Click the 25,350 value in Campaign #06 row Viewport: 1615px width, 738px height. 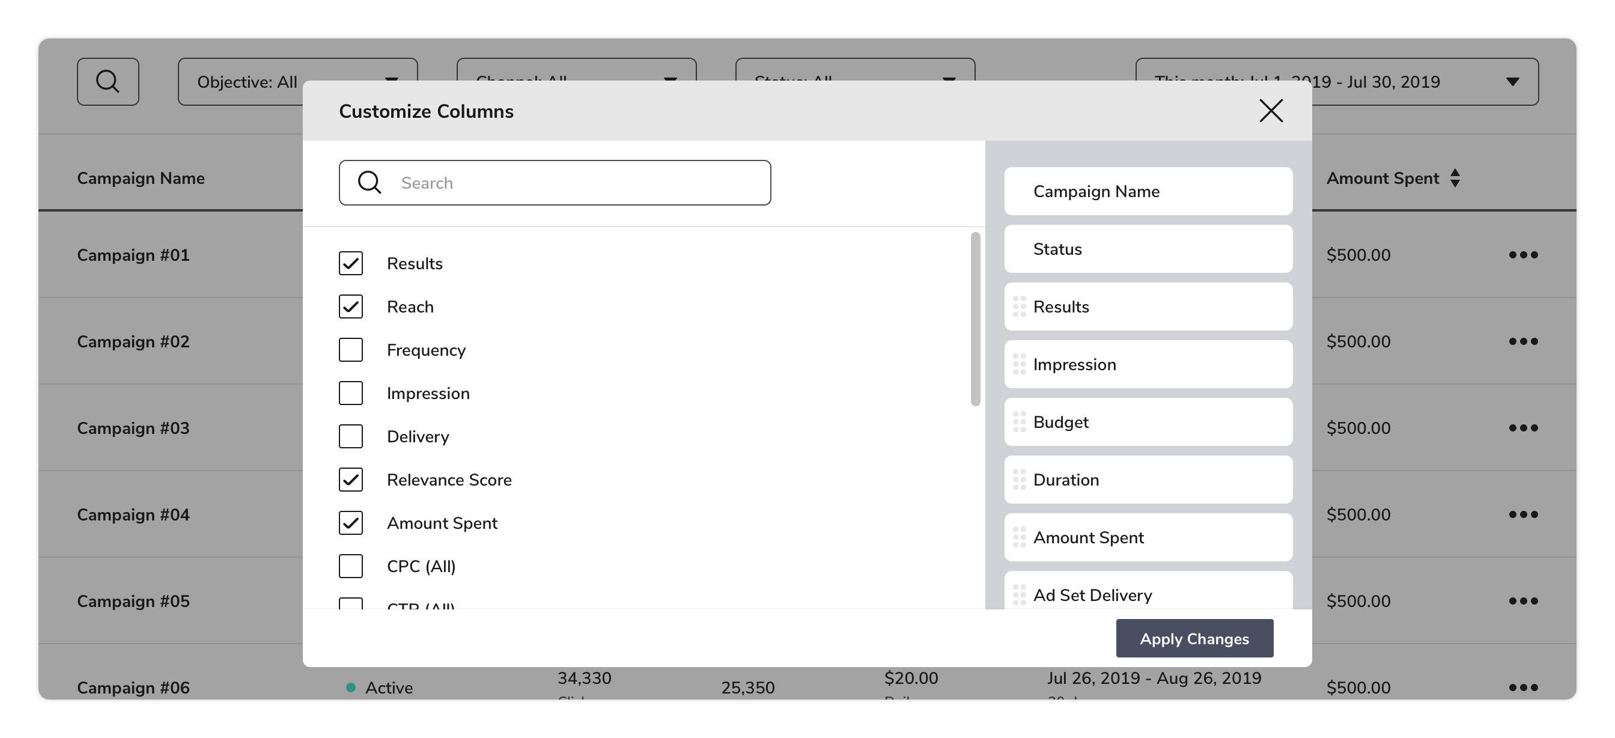coord(747,688)
